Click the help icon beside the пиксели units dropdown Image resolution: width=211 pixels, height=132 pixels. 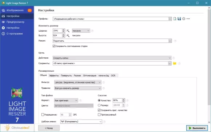tap(92, 31)
